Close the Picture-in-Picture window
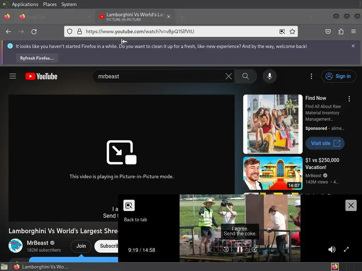The image size is (362, 271). (x=351, y=205)
